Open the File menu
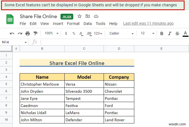The image size is (189, 127). pyautogui.click(x=23, y=24)
